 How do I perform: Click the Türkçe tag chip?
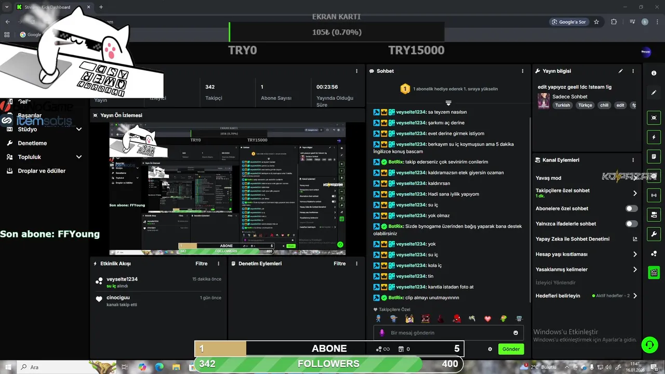(585, 105)
